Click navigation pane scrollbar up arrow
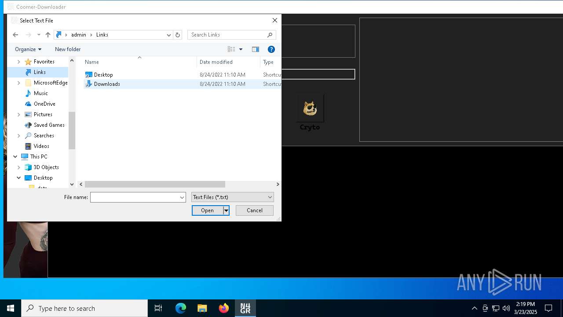This screenshot has width=563, height=317. [72, 60]
